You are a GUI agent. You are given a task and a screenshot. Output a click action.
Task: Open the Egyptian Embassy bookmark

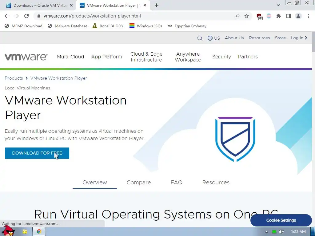(x=187, y=26)
